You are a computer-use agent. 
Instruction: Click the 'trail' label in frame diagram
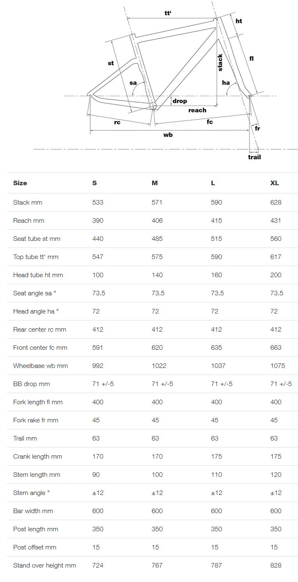click(254, 157)
